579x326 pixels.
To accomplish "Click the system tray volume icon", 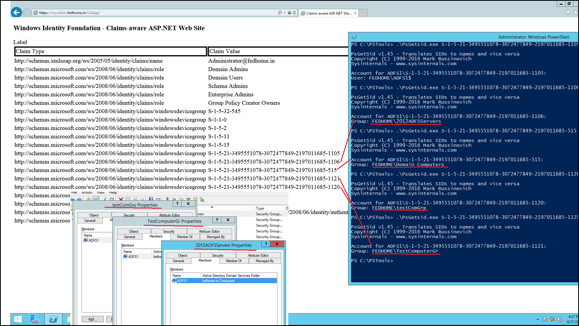I will (x=560, y=319).
